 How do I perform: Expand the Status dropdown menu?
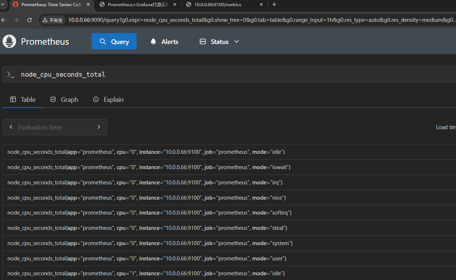coord(219,41)
